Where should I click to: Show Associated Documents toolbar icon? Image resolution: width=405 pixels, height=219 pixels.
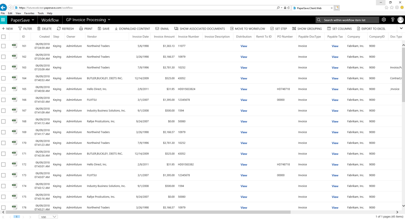point(176,28)
